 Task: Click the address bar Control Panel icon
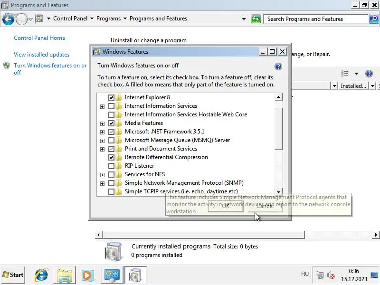[x=39, y=19]
